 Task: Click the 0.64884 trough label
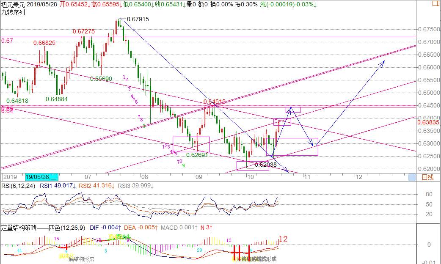[57, 99]
